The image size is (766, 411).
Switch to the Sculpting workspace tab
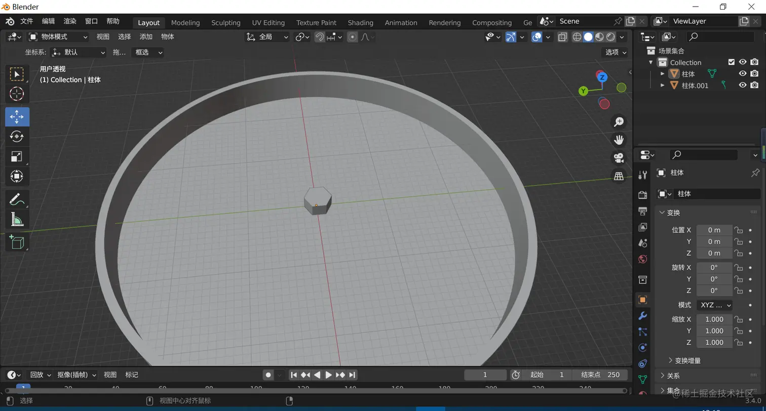point(226,23)
